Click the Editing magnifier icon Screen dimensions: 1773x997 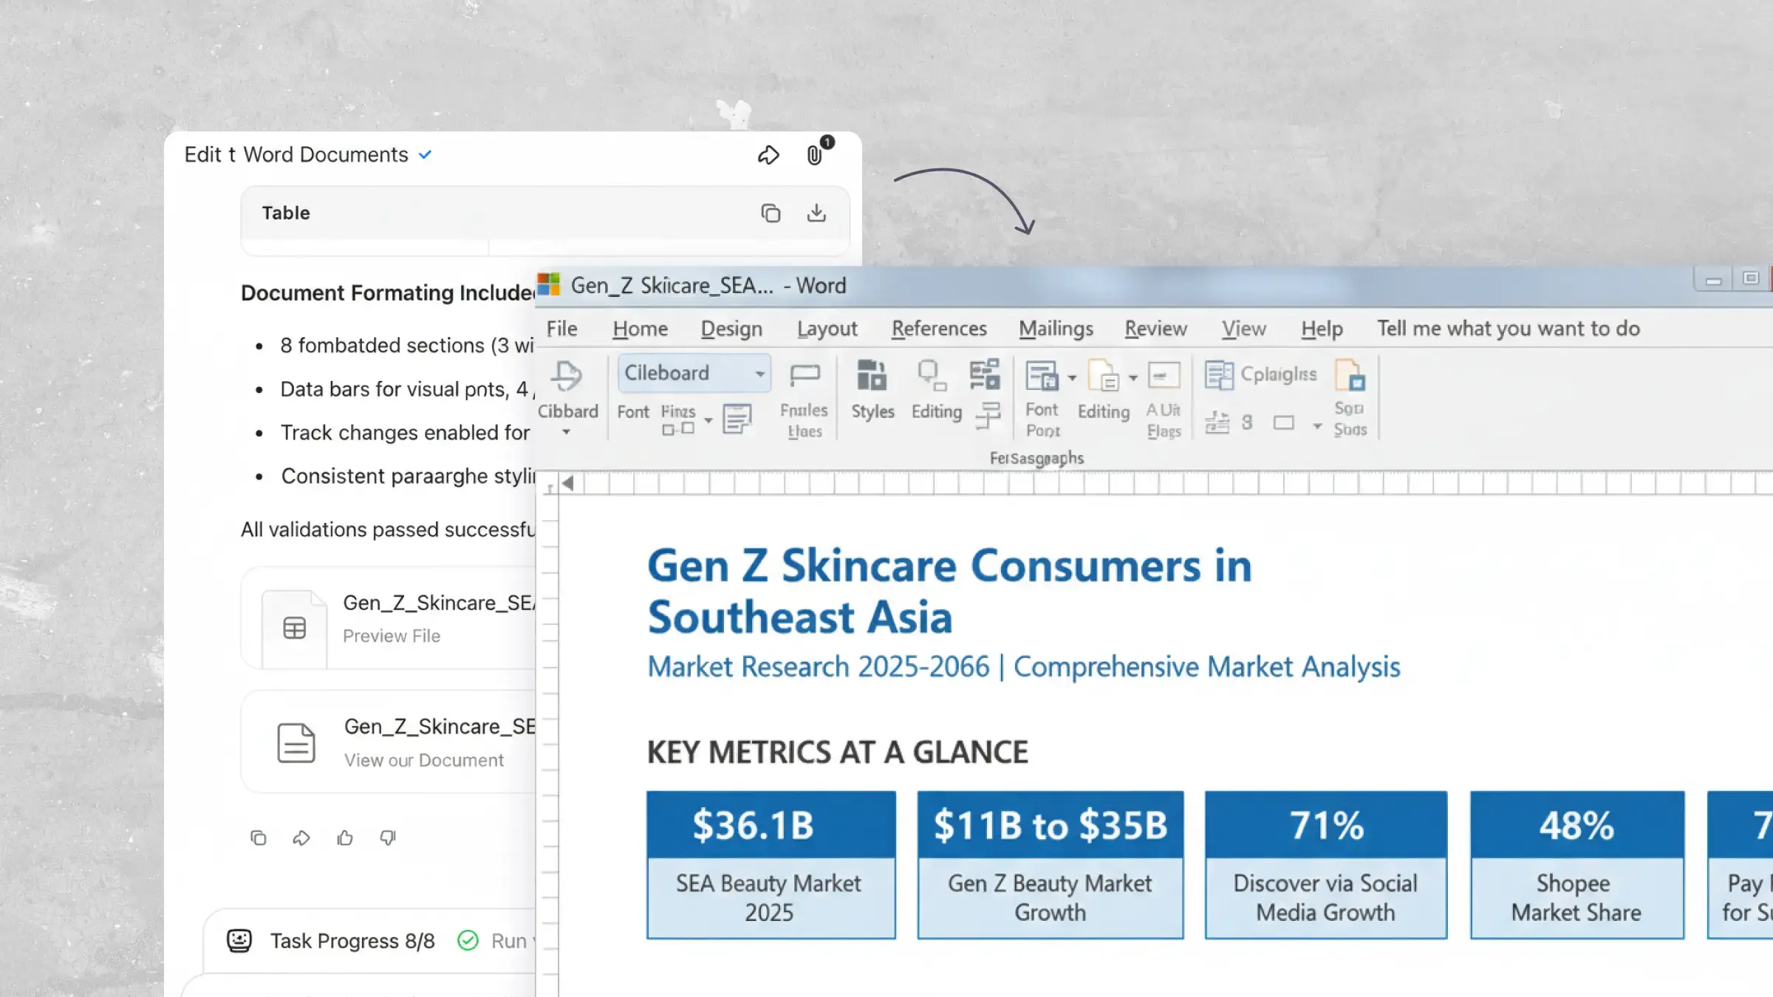(x=932, y=375)
